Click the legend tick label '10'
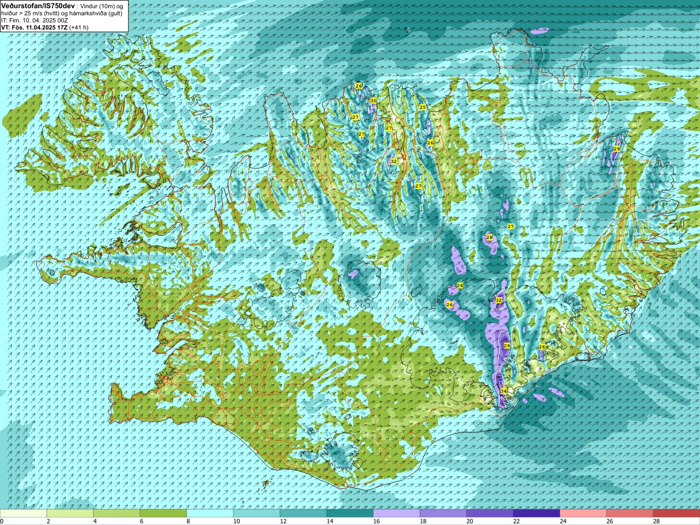 point(236,521)
